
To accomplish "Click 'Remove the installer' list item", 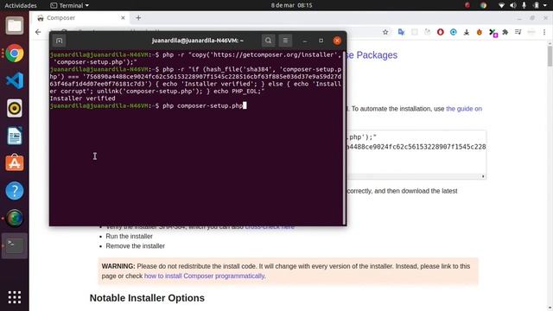I will pyautogui.click(x=135, y=245).
